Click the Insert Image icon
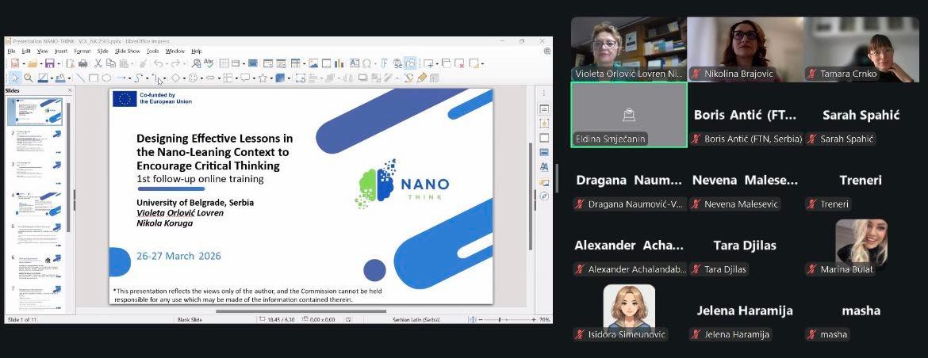This screenshot has height=358, width=928. coord(313,64)
